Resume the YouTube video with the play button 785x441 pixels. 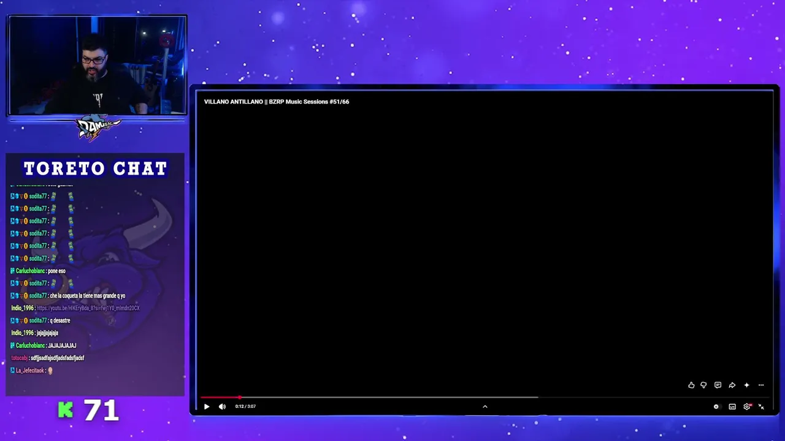click(x=207, y=407)
